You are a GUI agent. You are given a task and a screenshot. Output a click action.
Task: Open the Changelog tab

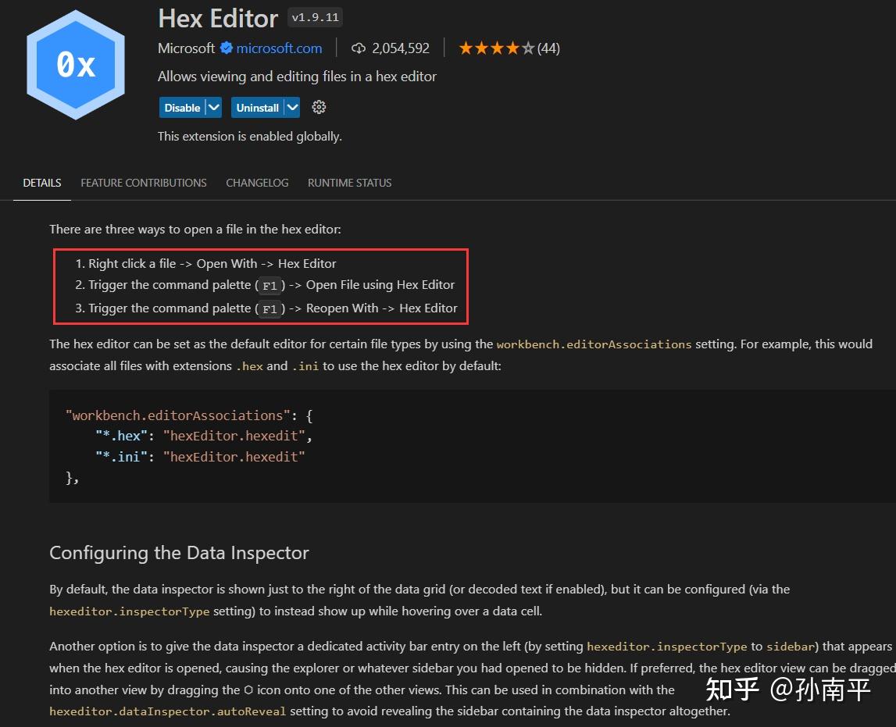tap(257, 183)
